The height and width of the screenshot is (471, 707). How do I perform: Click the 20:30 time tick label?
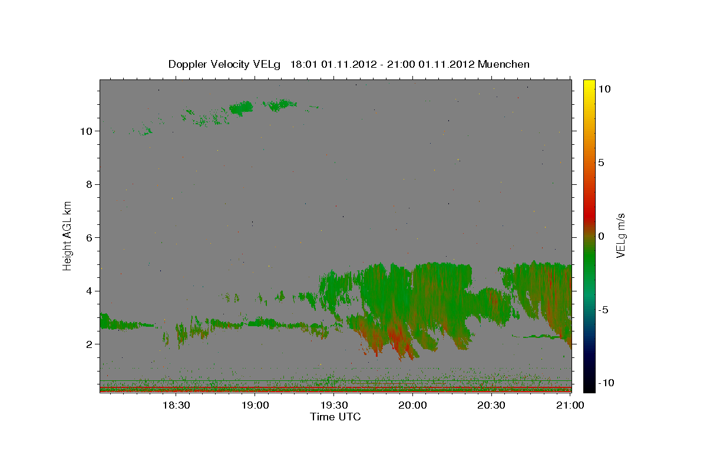pos(491,405)
